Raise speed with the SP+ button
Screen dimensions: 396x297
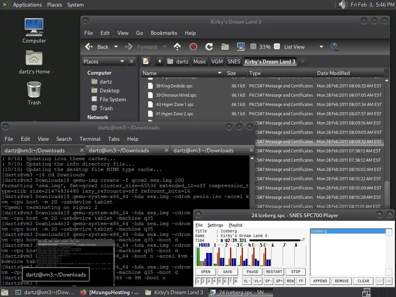pyautogui.click(x=279, y=281)
